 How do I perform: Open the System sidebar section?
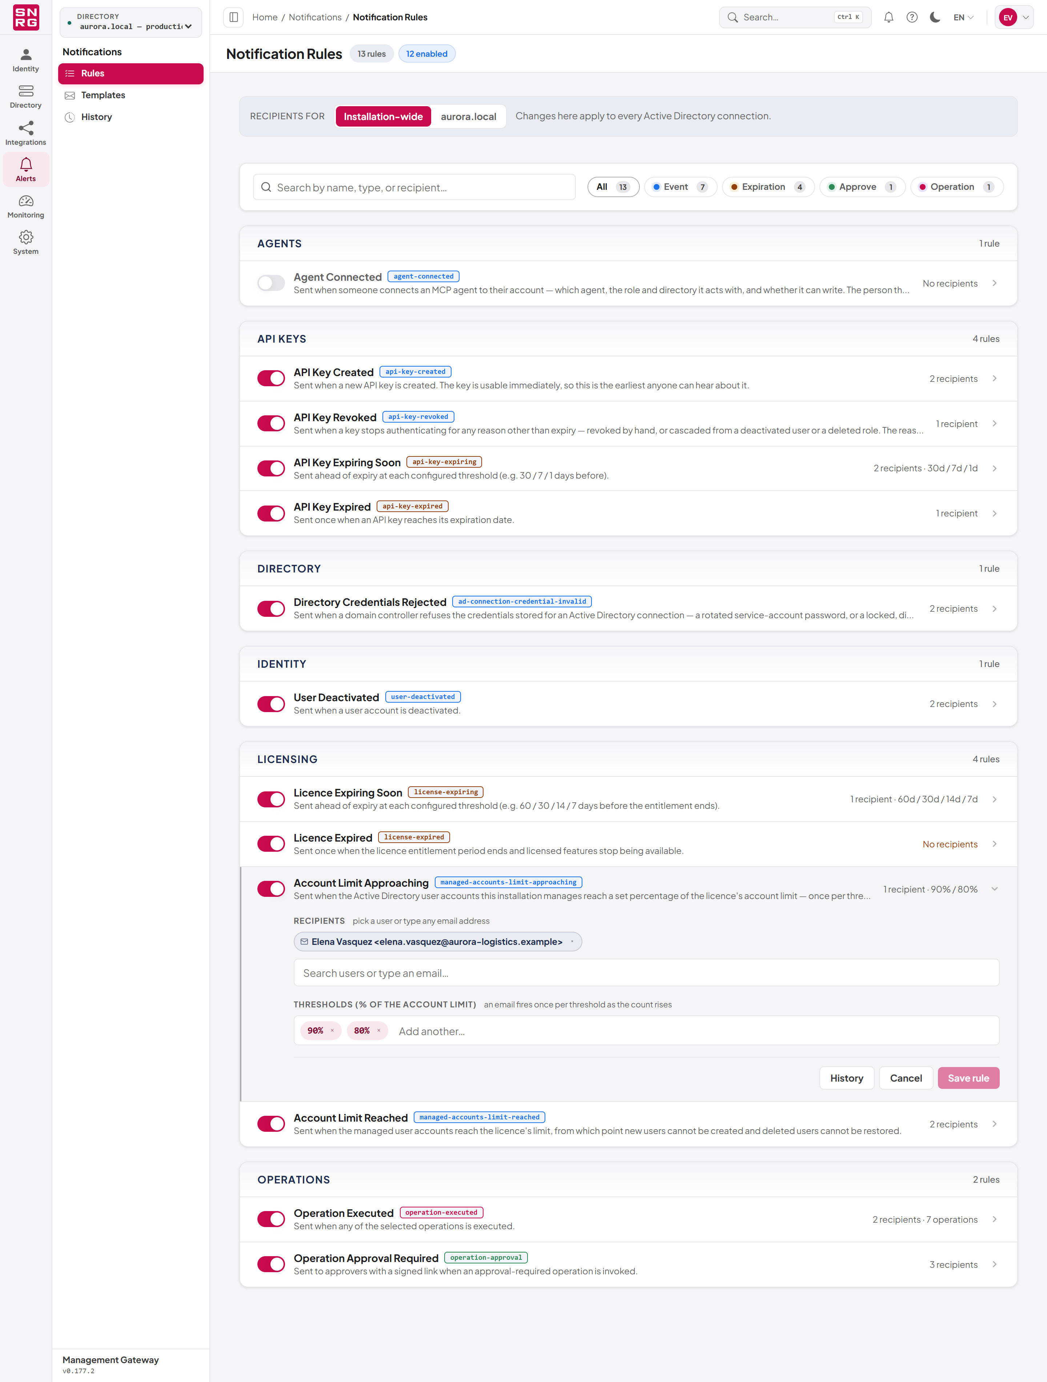coord(25,243)
